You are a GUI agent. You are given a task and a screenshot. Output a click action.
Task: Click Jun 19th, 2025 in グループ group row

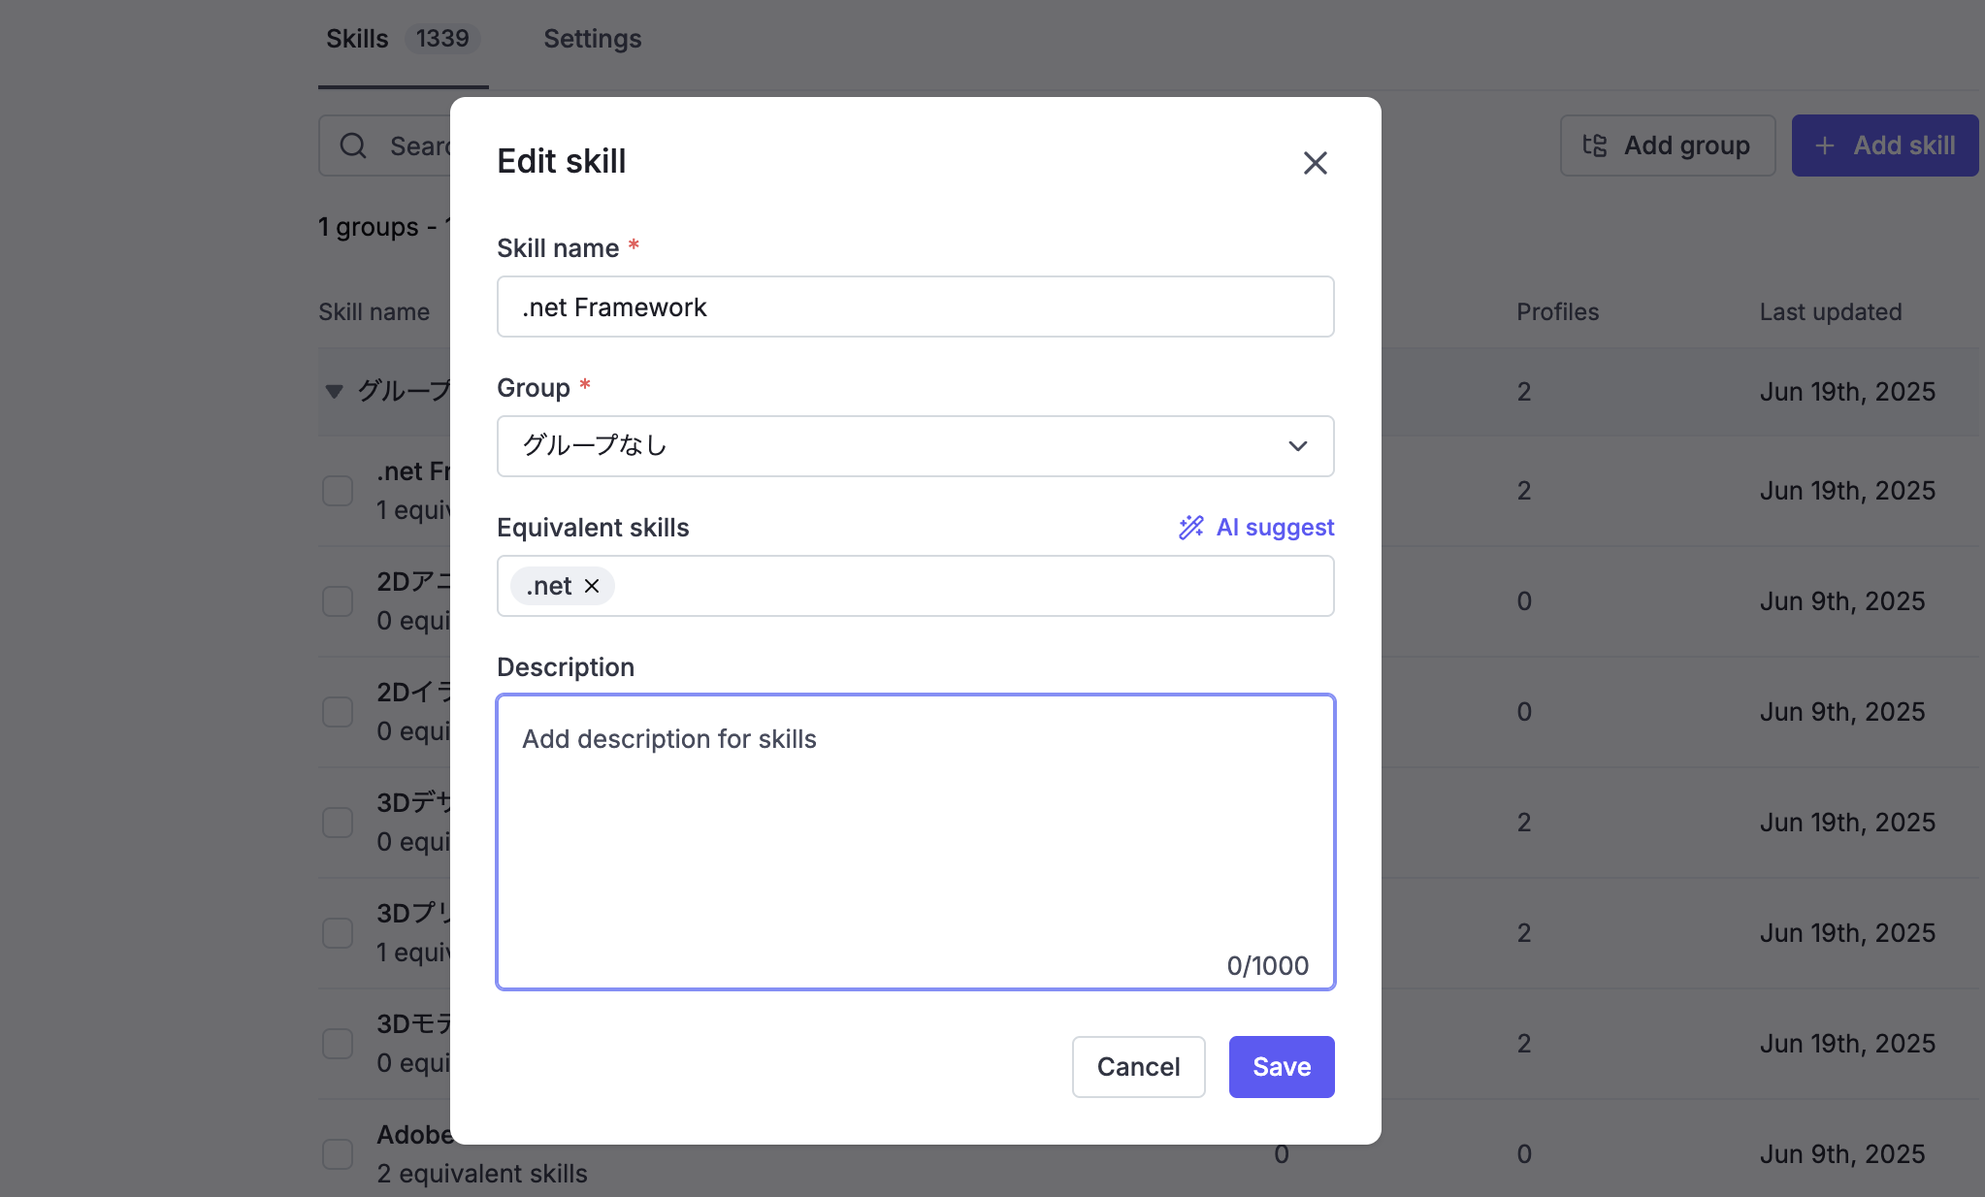(1848, 392)
